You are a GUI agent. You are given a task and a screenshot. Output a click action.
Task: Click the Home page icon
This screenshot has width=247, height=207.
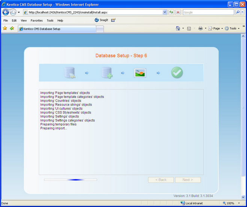pyautogui.click(x=178, y=28)
